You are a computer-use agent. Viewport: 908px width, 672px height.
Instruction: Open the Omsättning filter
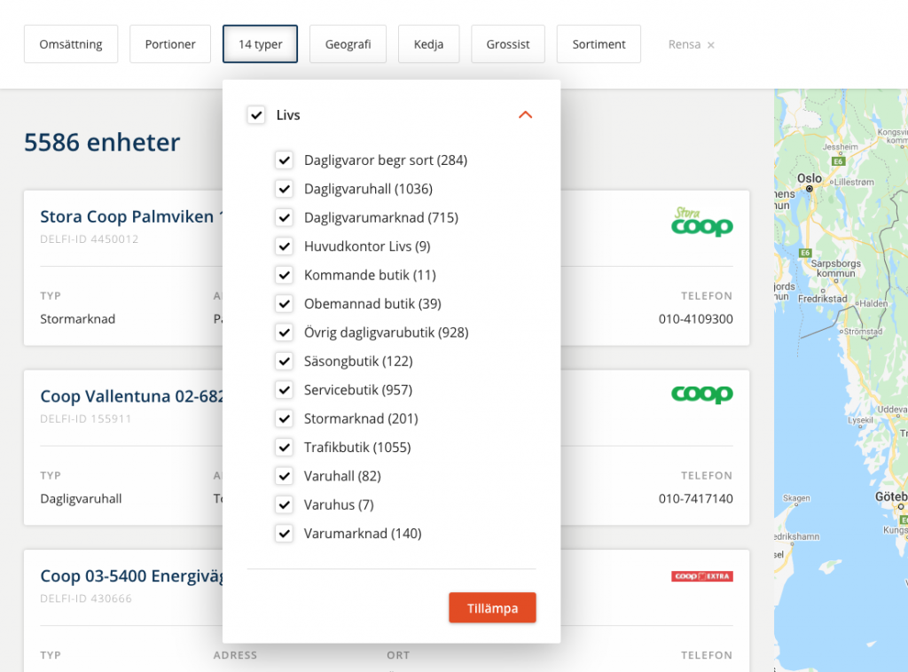click(x=71, y=44)
